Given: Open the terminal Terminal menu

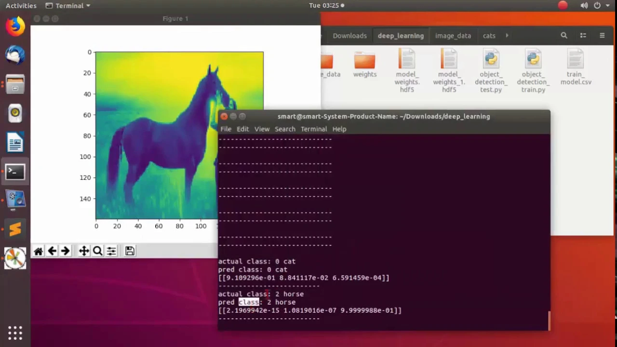Looking at the screenshot, I should pyautogui.click(x=314, y=129).
